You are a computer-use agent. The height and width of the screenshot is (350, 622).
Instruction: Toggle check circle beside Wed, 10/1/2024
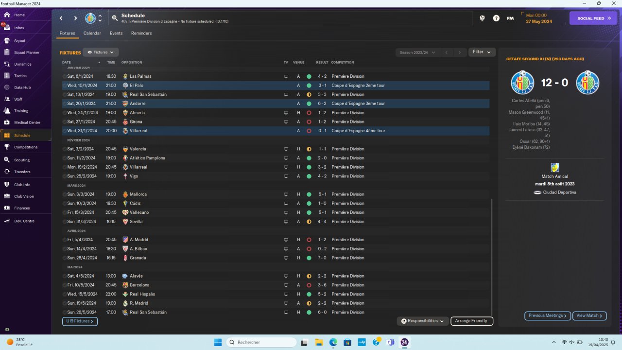coord(65,86)
